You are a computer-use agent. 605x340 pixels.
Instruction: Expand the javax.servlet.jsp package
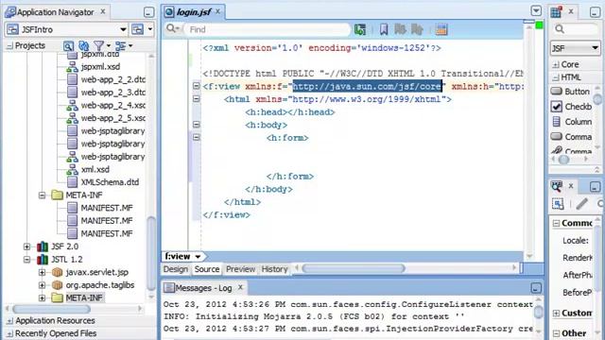(x=42, y=272)
